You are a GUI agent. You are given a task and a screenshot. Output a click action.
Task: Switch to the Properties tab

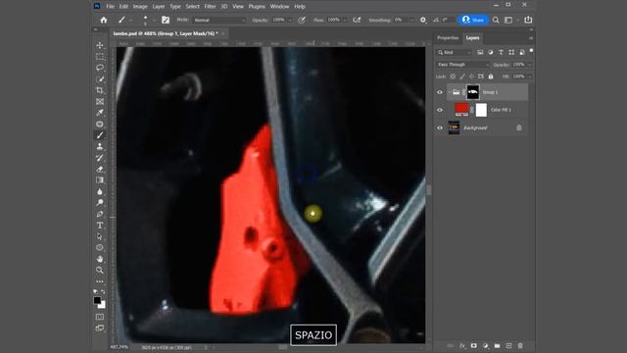(448, 37)
